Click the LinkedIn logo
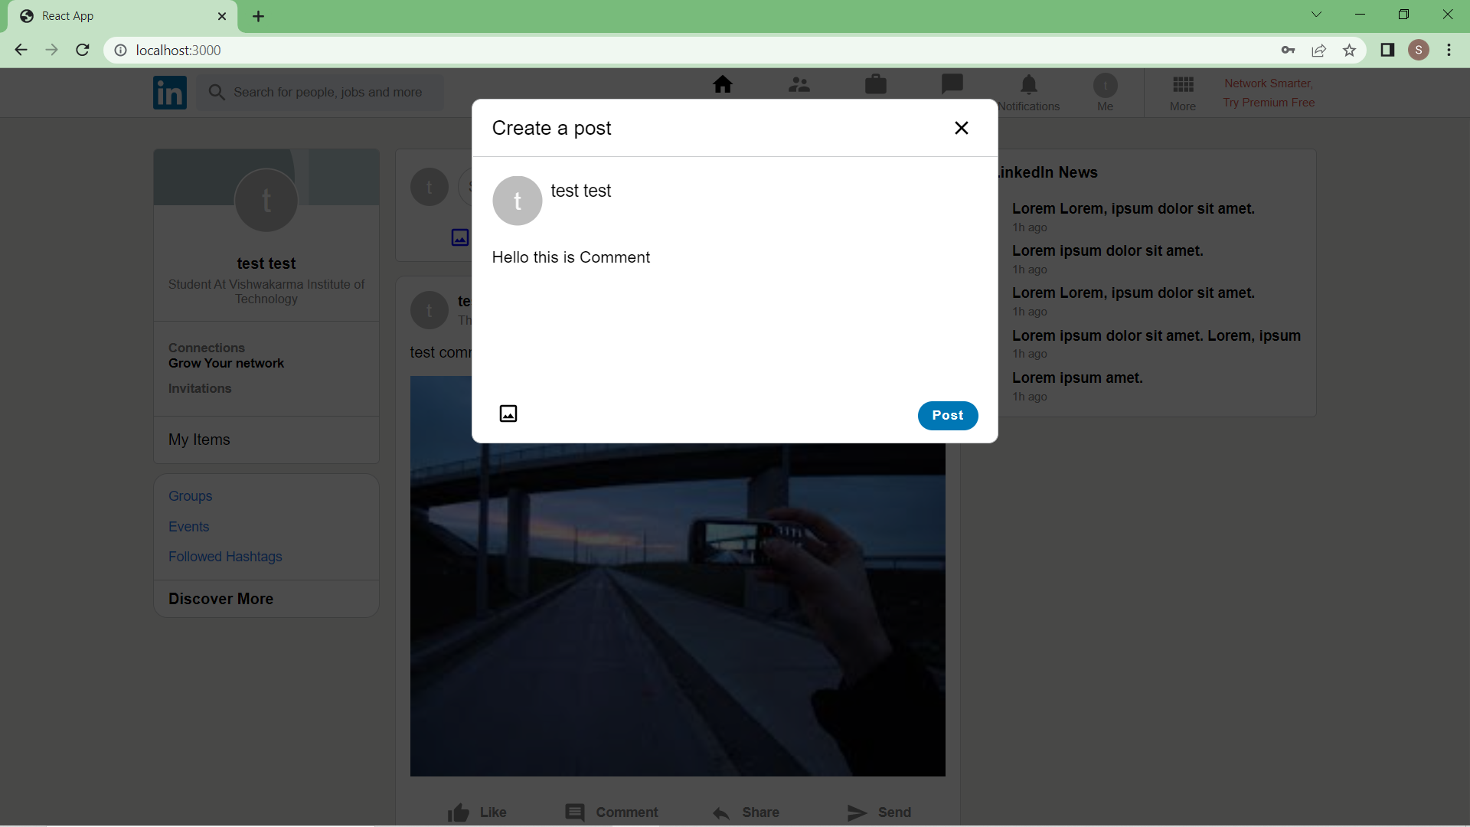The height and width of the screenshot is (827, 1470). (x=169, y=92)
